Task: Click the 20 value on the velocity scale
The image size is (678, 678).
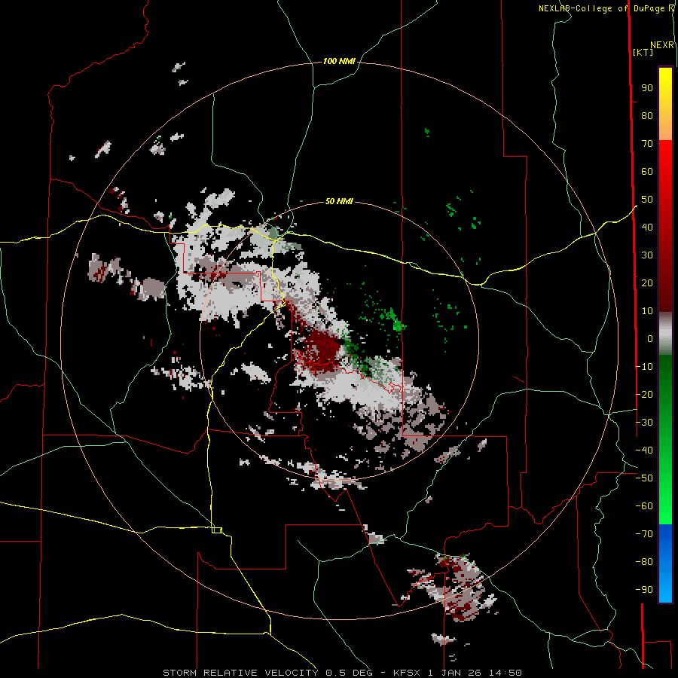Action: coord(647,282)
